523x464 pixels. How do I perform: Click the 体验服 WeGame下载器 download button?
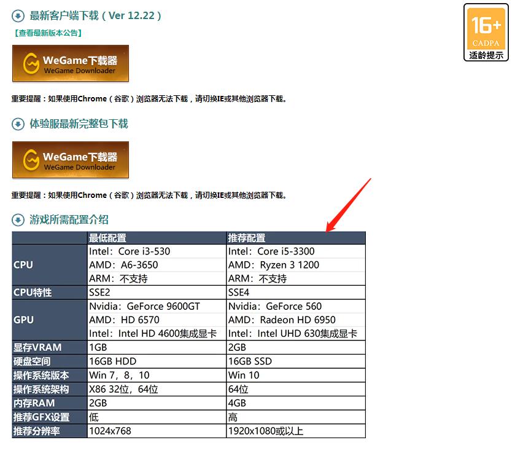click(x=70, y=160)
